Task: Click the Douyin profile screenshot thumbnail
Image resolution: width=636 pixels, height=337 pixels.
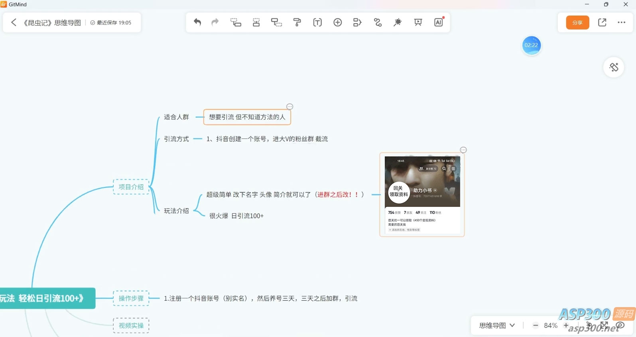Action: tap(422, 195)
